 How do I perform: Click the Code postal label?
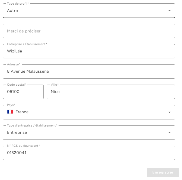click(x=17, y=85)
